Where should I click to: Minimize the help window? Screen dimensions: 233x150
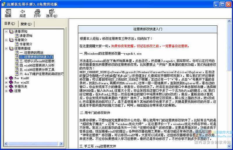click(x=216, y=4)
